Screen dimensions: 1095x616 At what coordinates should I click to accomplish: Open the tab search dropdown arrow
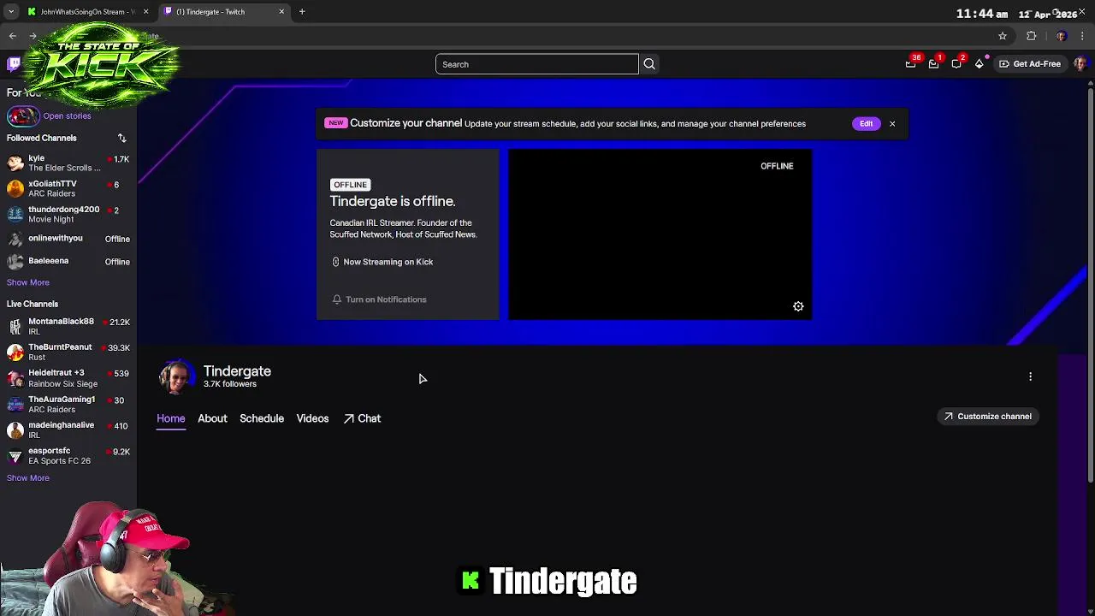tap(10, 11)
